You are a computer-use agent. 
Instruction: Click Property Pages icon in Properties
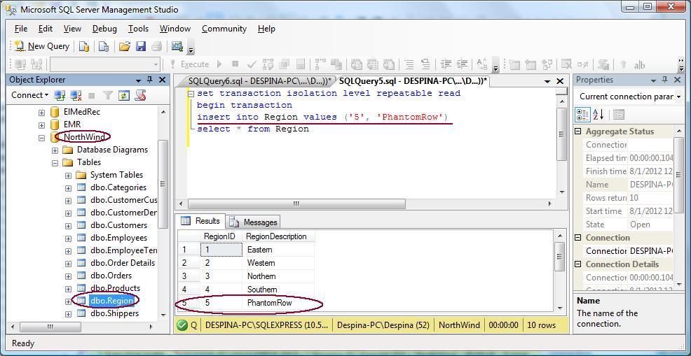coord(619,115)
